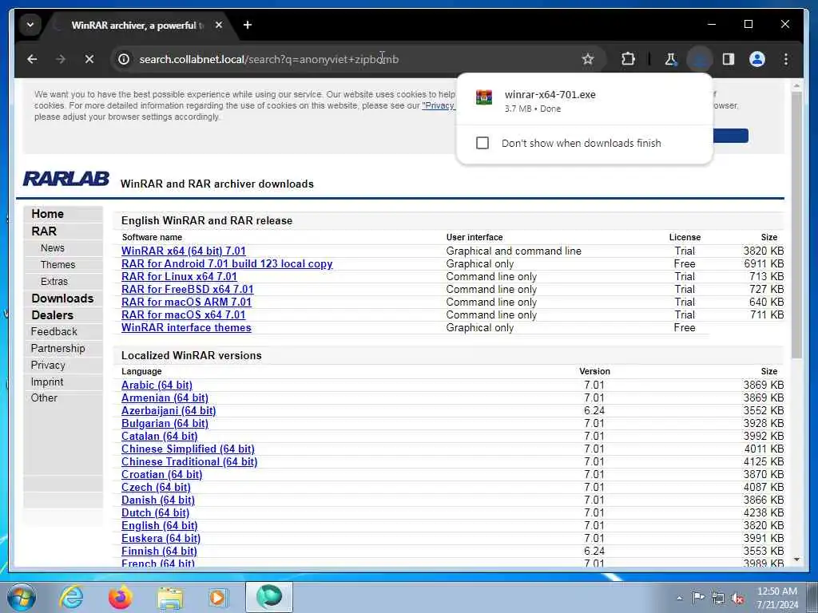
Task: Close the WinRAR archiver tab
Action: tap(219, 25)
